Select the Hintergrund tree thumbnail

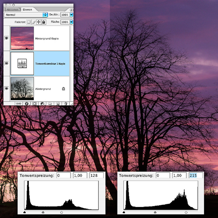22,89
